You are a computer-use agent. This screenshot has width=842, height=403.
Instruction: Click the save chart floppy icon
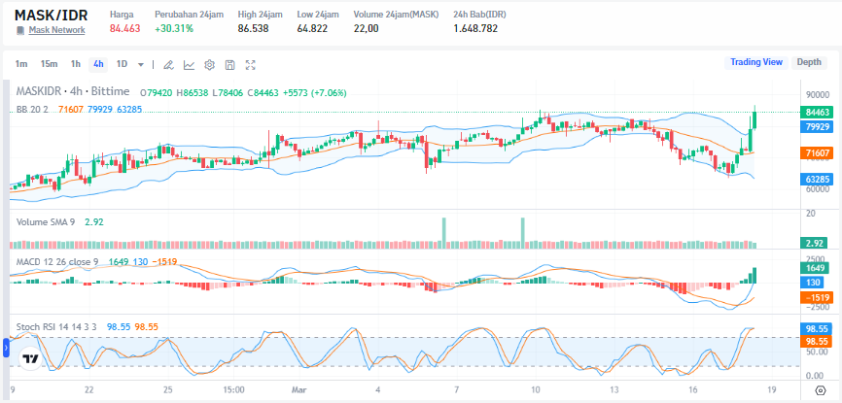pyautogui.click(x=229, y=65)
